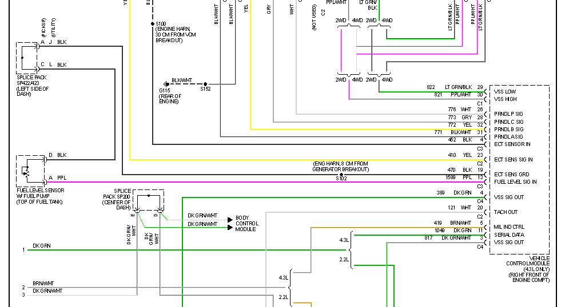Image resolution: width=569 pixels, height=307 pixels.
Task: Click the VSS LOW pin label
Action: pos(505,92)
